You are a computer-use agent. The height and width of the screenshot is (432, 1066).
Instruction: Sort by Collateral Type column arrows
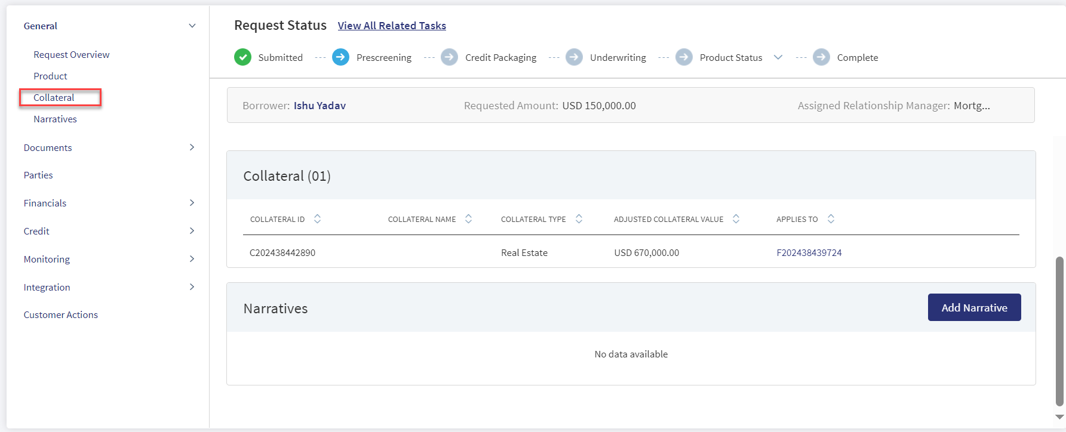pyautogui.click(x=579, y=219)
